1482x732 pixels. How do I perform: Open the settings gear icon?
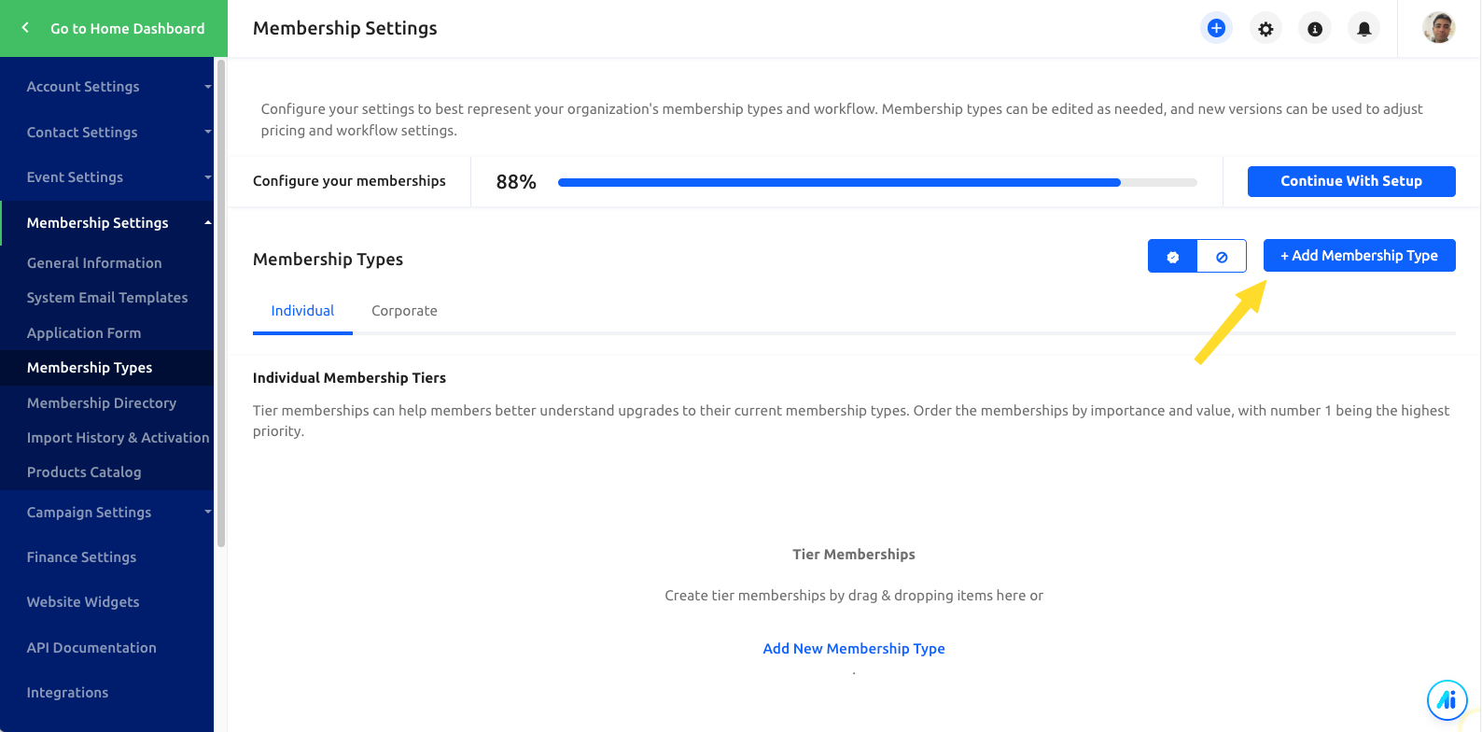click(1265, 29)
